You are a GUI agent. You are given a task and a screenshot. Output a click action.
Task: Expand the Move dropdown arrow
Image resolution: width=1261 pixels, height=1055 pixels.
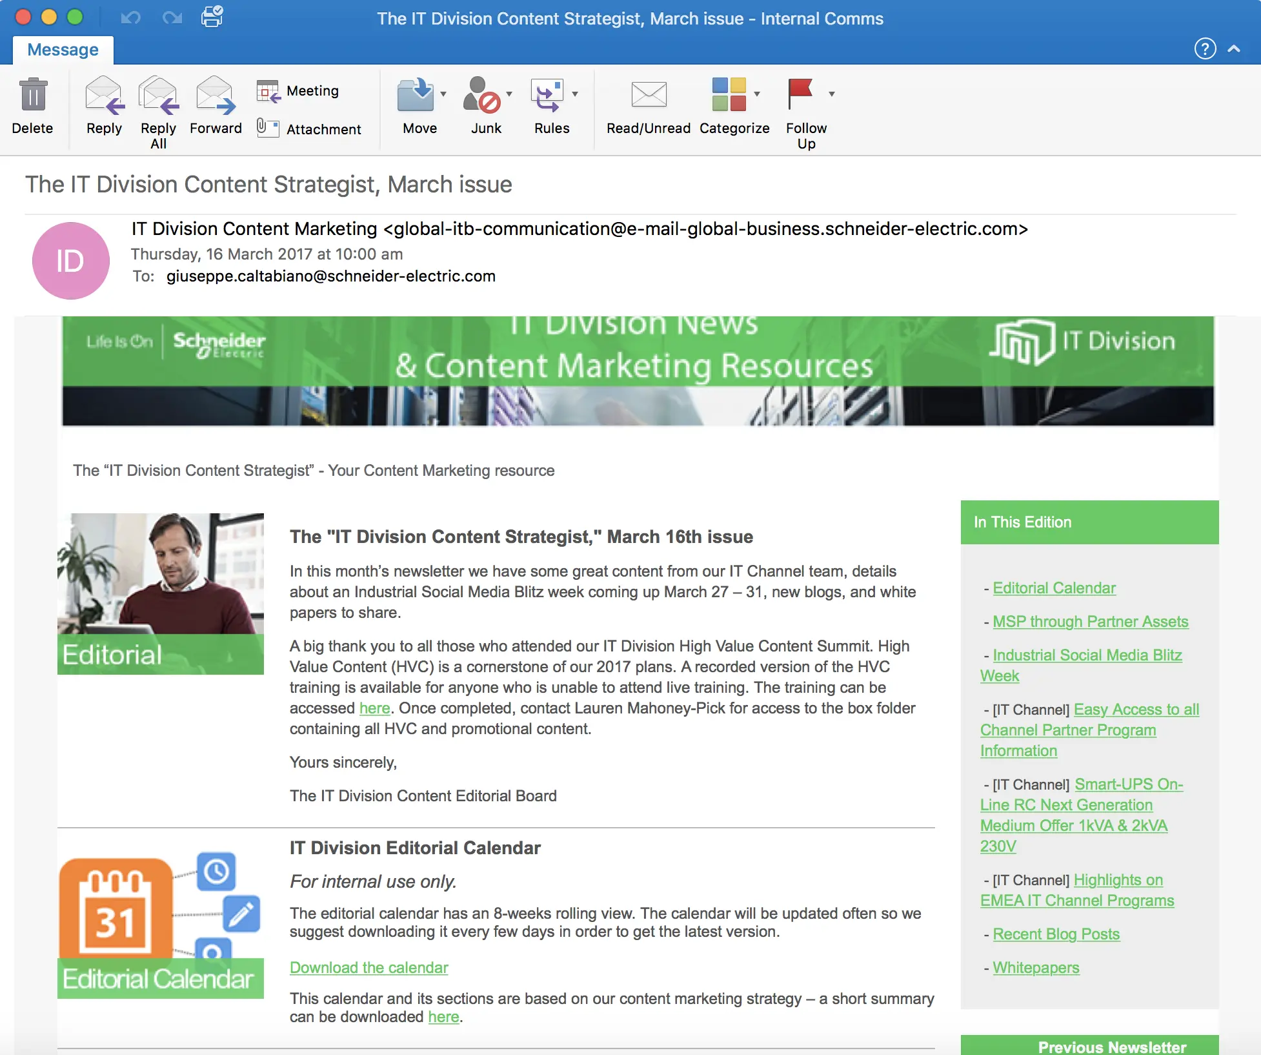(443, 94)
